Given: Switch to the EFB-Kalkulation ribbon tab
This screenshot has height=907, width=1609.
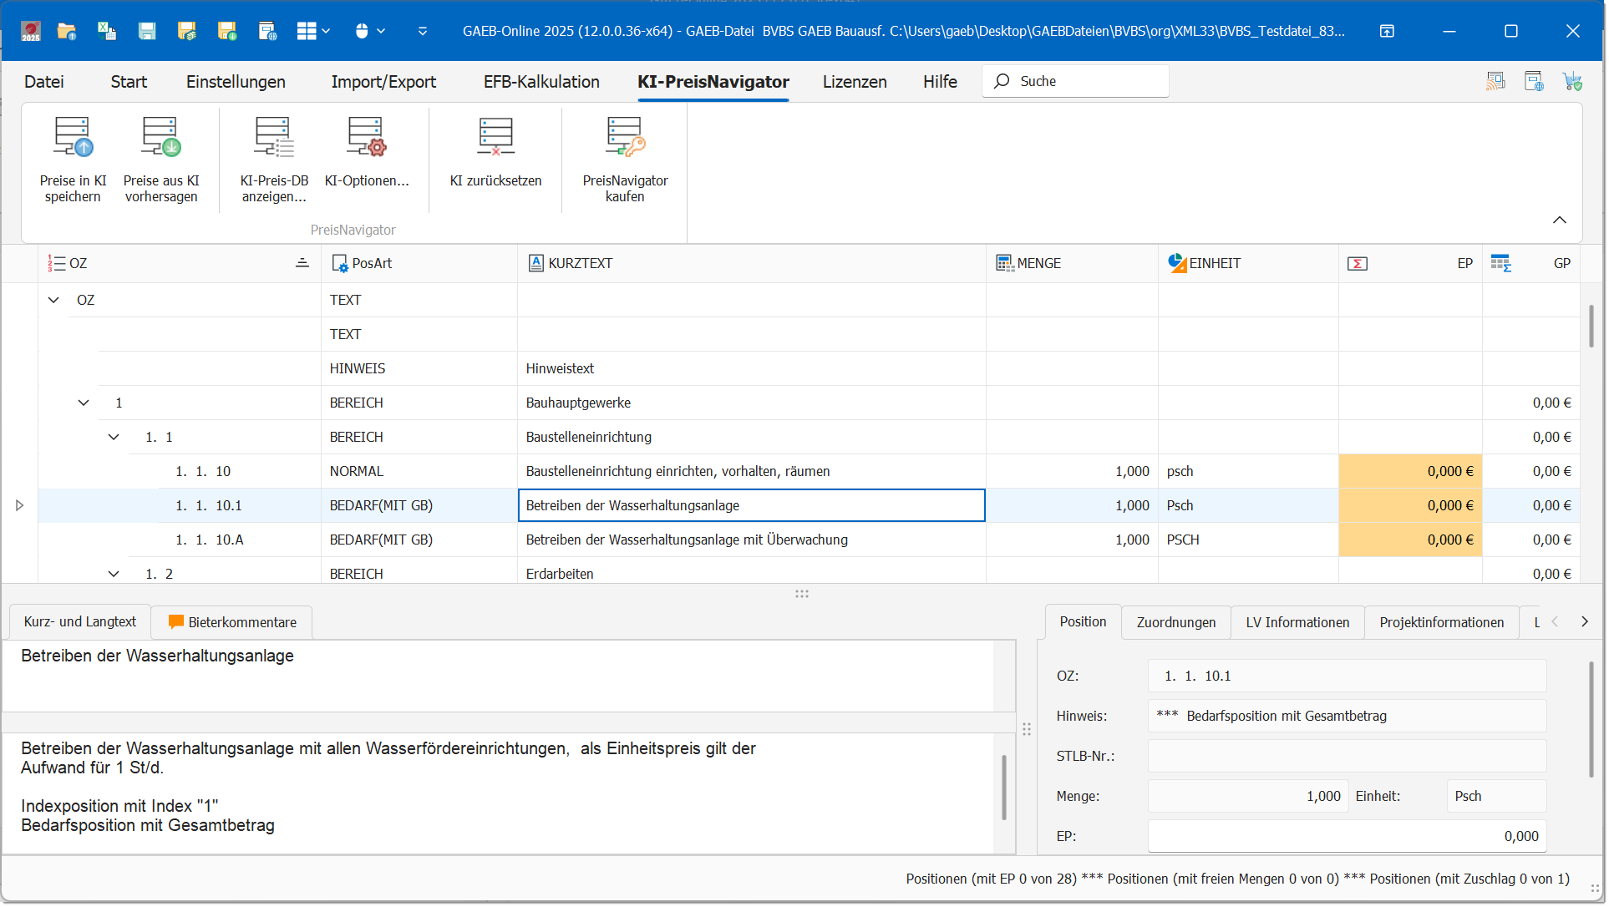Looking at the screenshot, I should (x=541, y=82).
